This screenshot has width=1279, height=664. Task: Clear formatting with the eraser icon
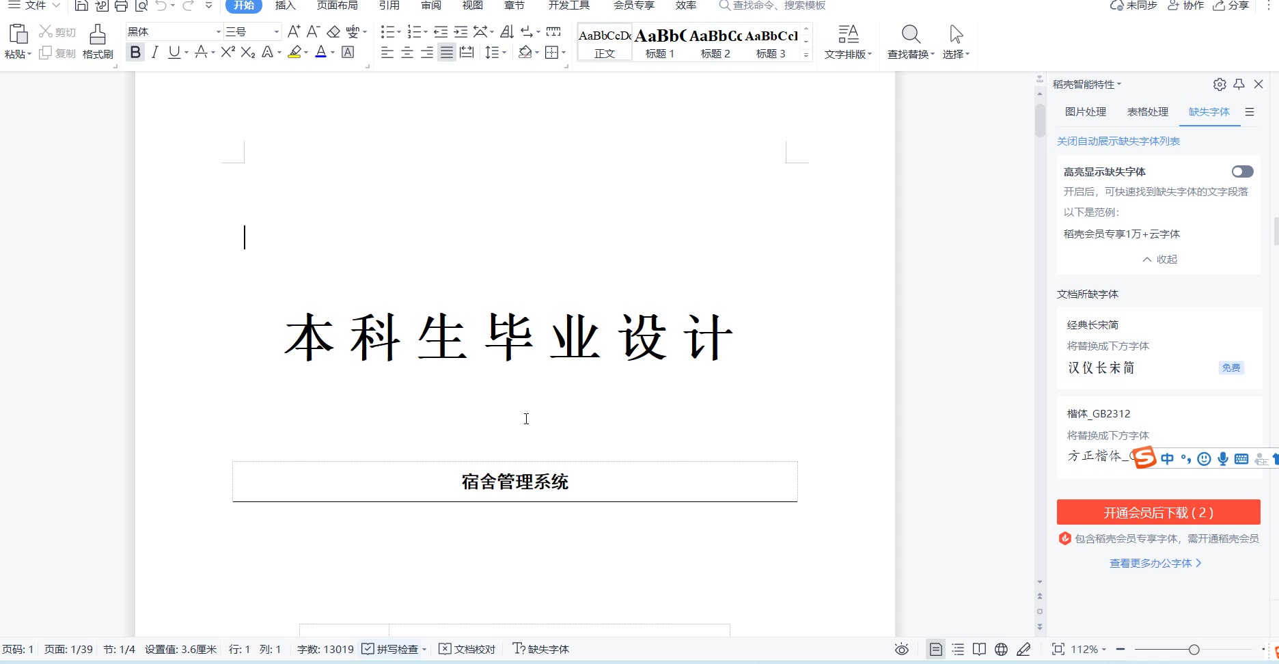tap(333, 31)
